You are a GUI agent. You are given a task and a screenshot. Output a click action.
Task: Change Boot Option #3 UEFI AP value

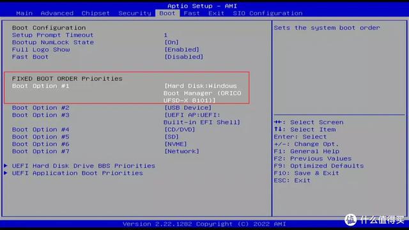coord(202,119)
